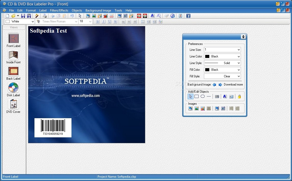
Task: Open the checklist icon in the toolbar
Action: 180,16
